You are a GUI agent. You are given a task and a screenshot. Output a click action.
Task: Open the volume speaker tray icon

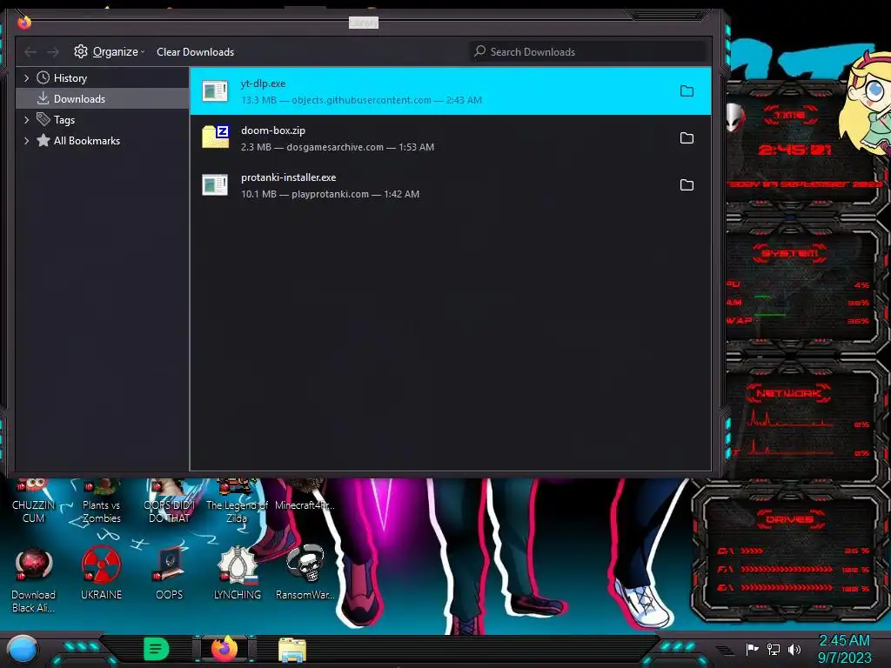click(x=794, y=649)
